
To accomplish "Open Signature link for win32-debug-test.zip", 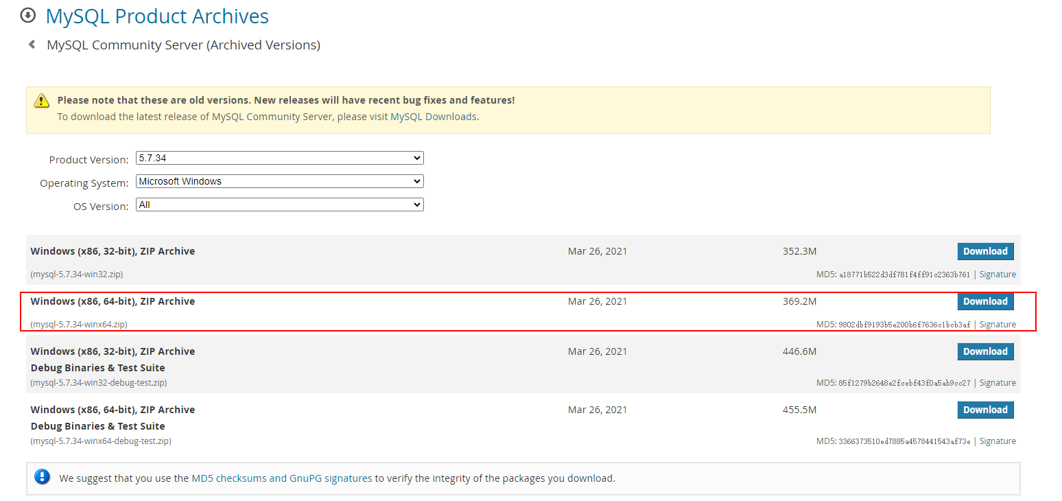I will (998, 382).
